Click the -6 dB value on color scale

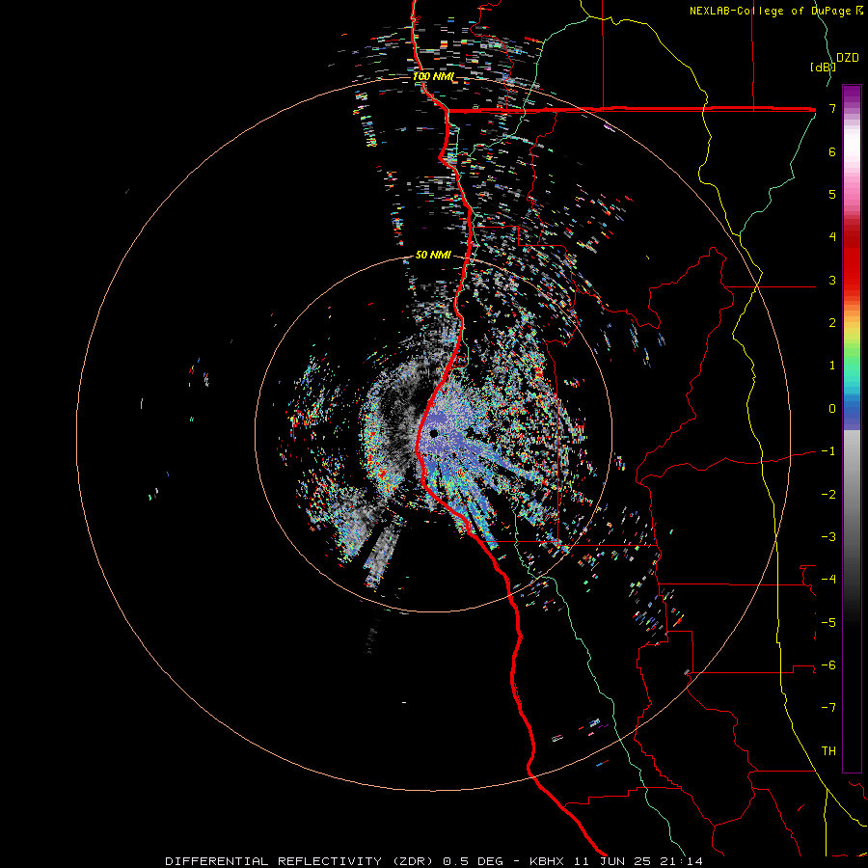(x=828, y=665)
